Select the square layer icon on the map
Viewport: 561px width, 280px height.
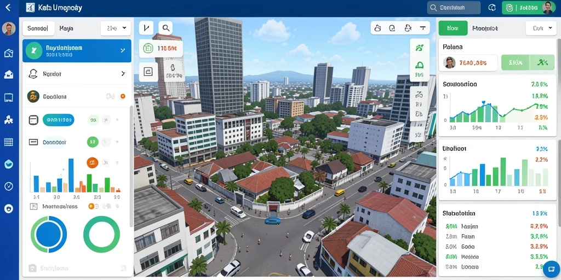click(x=148, y=72)
